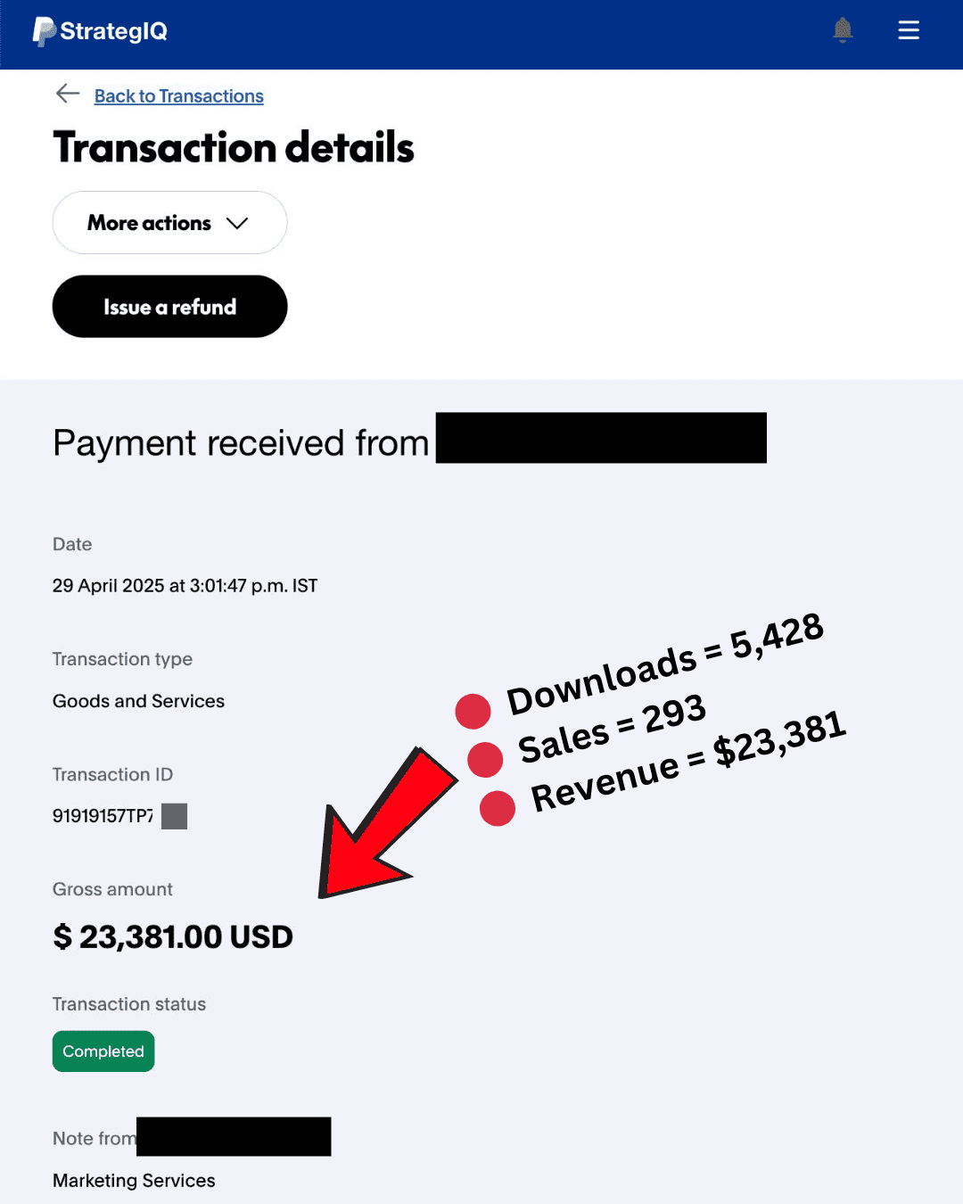This screenshot has height=1204, width=963.
Task: Click the back arrow icon
Action: coord(68,94)
